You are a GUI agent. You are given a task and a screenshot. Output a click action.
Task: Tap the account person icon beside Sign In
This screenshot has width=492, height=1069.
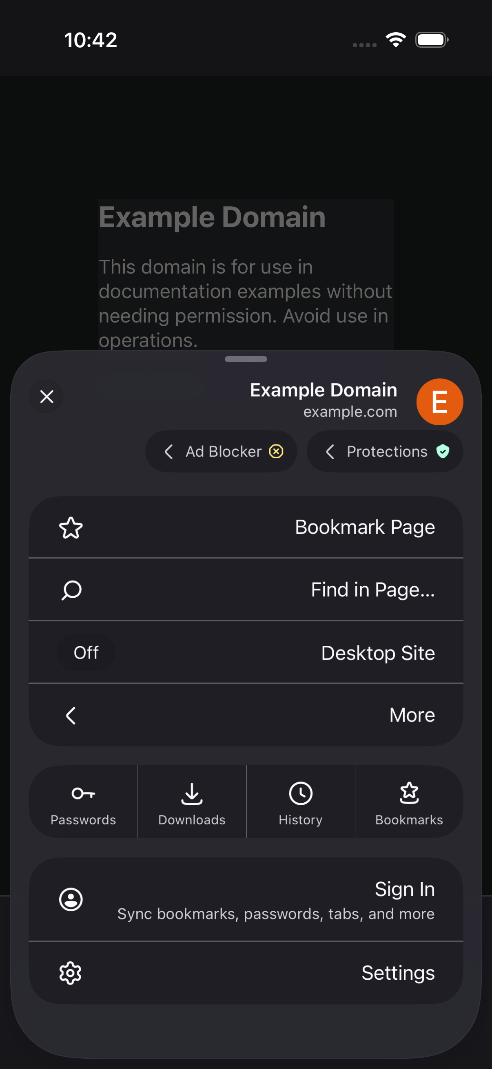(x=71, y=899)
